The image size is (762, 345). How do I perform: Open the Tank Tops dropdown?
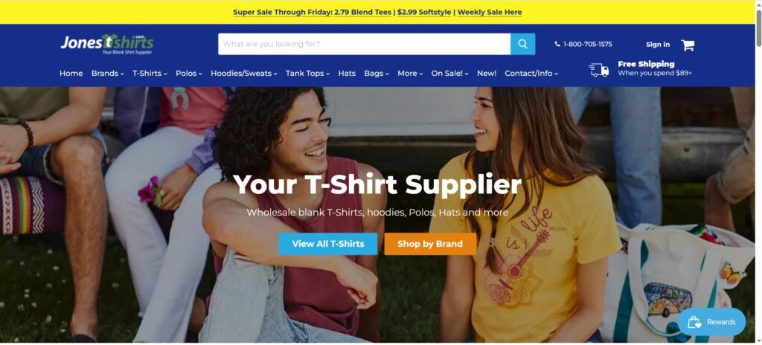[307, 74]
